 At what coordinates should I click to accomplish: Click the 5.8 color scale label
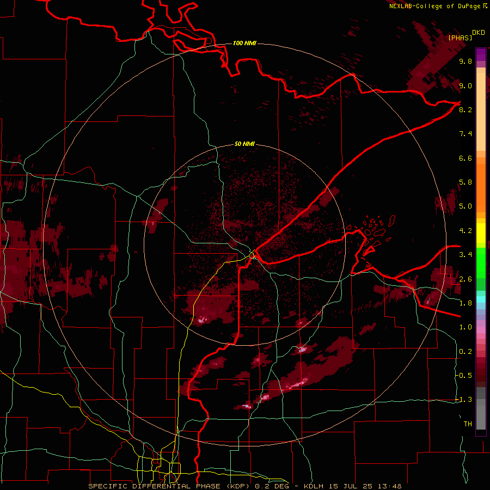(x=465, y=182)
